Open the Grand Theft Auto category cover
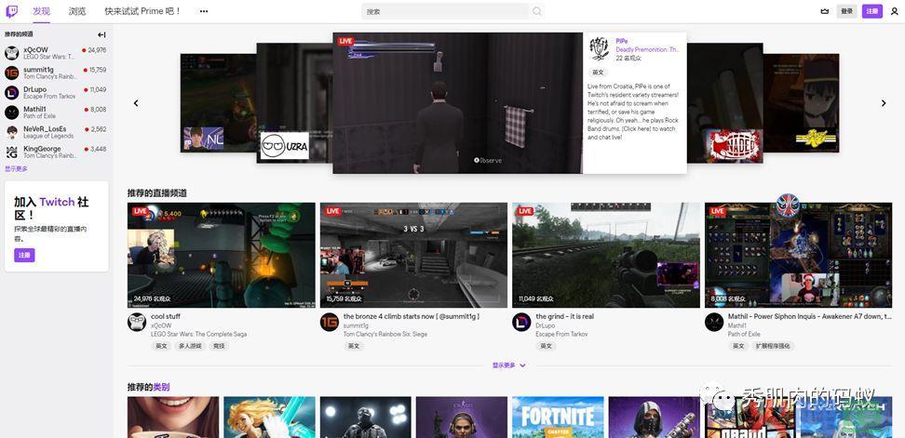The height and width of the screenshot is (438, 905). 750,418
